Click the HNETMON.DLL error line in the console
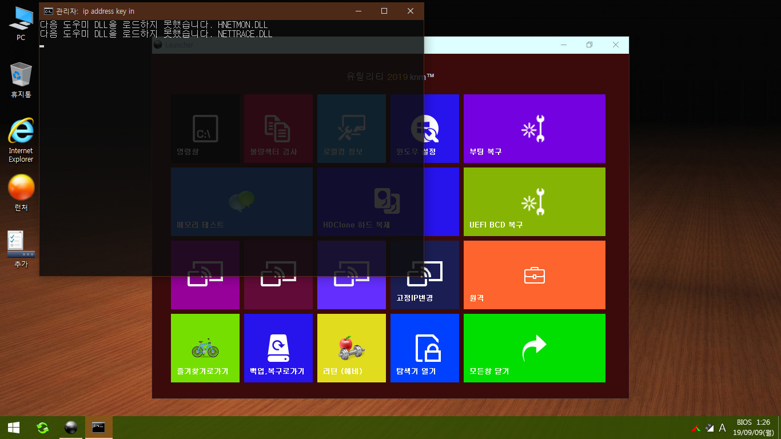 [154, 25]
